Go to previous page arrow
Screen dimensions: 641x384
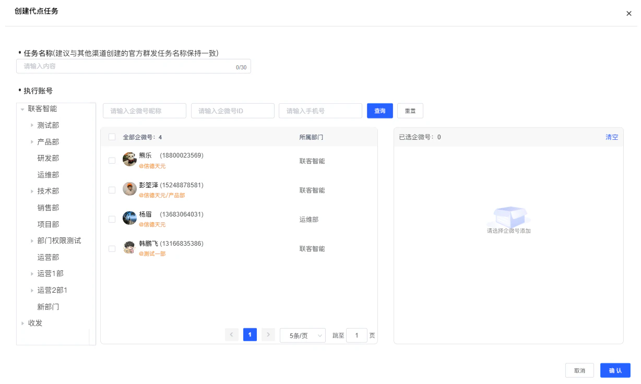point(232,335)
